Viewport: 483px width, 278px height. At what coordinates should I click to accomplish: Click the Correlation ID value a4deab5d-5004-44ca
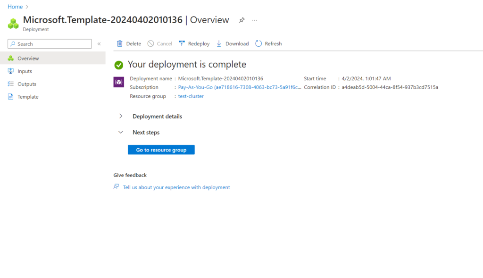pos(390,87)
